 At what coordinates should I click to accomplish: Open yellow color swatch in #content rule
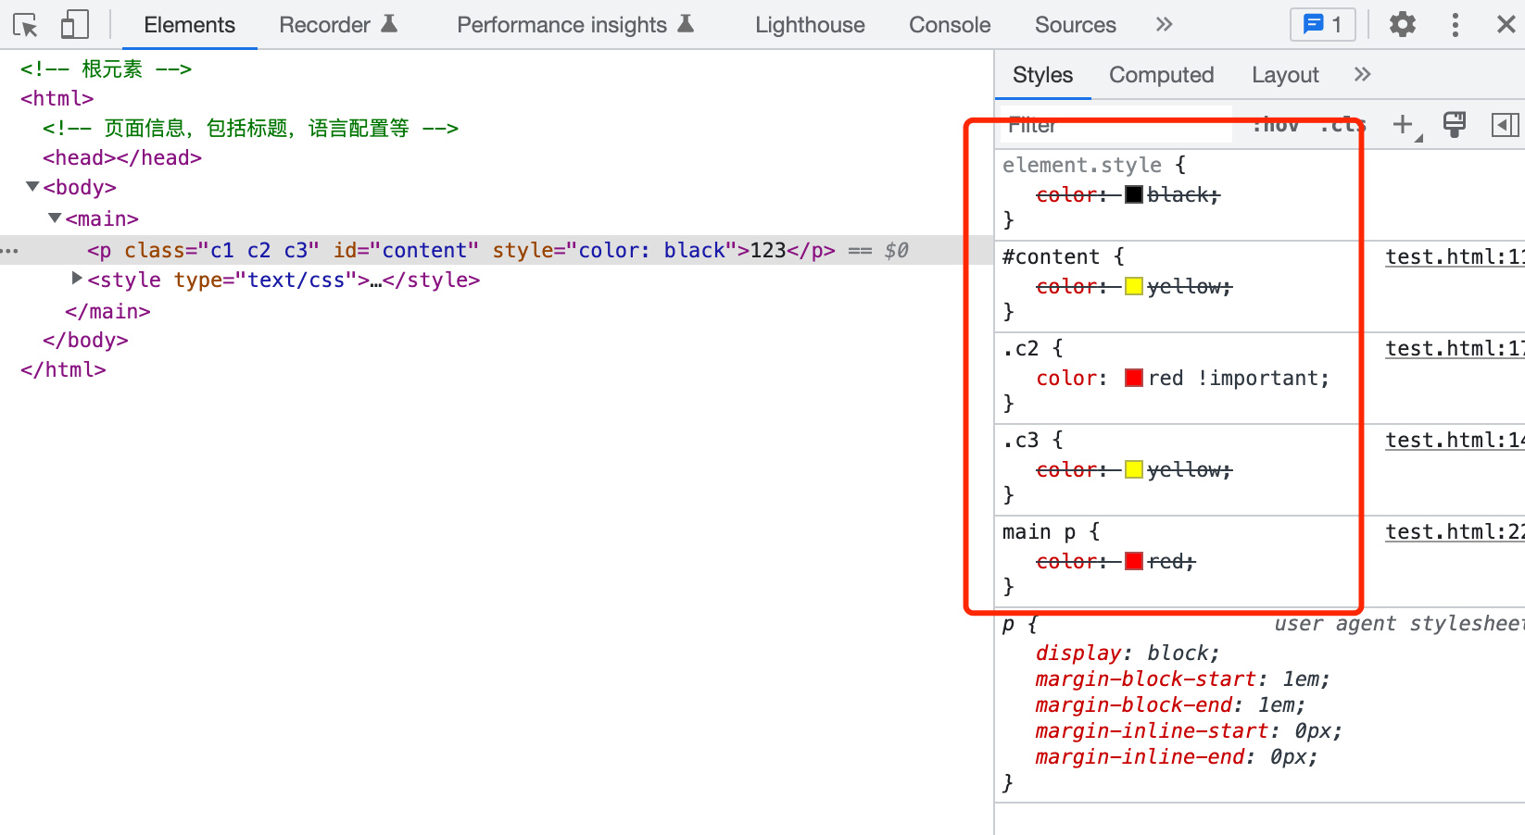click(1134, 286)
